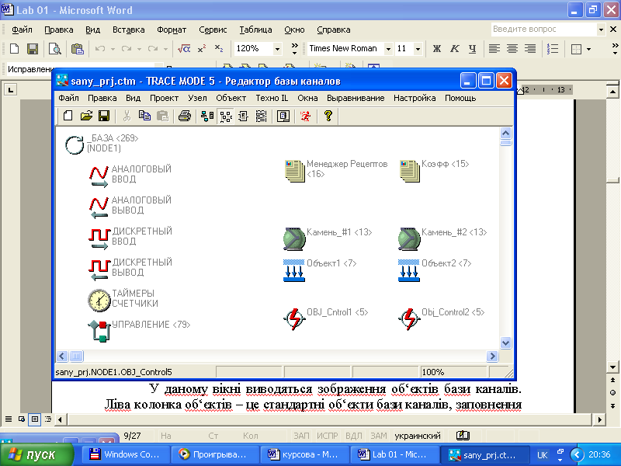Open the 120% zoom dropdown
Viewport: 621px width, 466px height.
(x=277, y=49)
